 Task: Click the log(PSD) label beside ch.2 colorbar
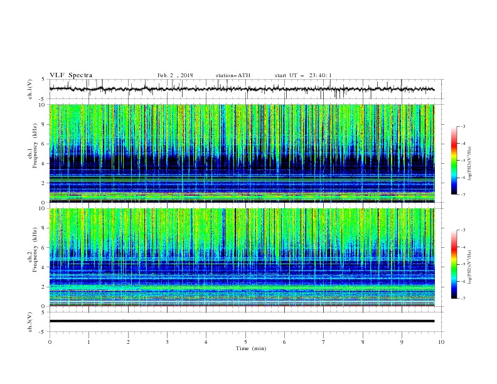[x=470, y=267]
